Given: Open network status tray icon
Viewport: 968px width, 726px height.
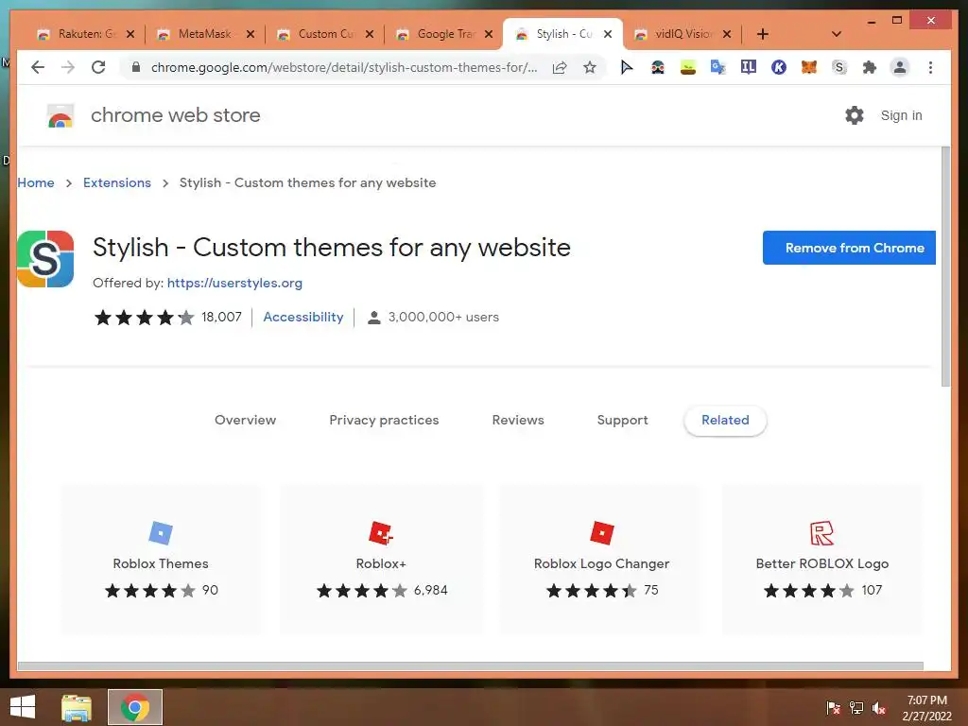Looking at the screenshot, I should pyautogui.click(x=856, y=707).
